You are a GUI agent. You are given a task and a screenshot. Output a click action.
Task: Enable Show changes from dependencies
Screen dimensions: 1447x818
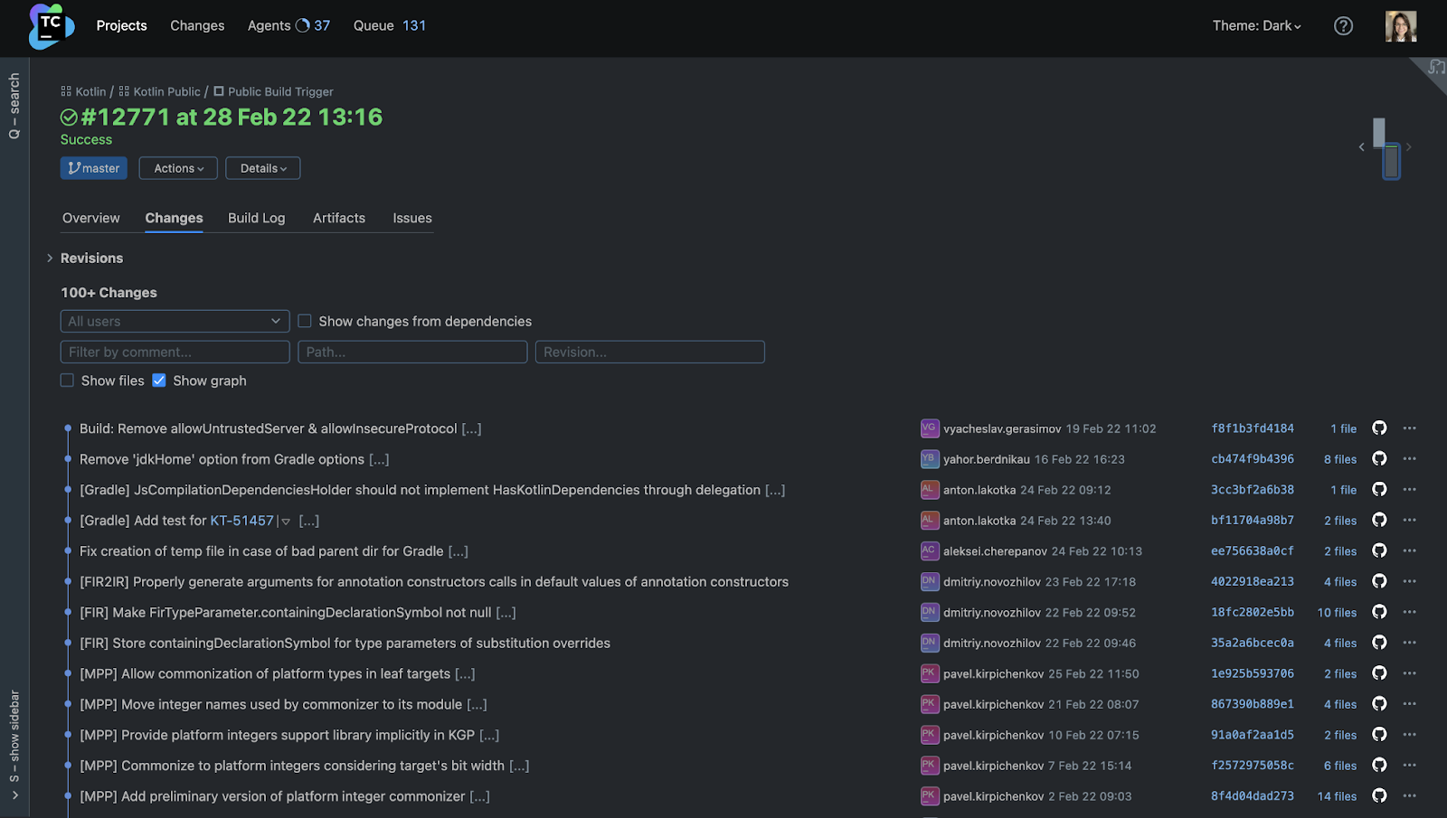(305, 321)
